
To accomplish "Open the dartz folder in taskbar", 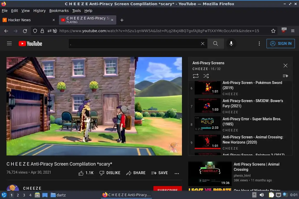I will 58,195.
